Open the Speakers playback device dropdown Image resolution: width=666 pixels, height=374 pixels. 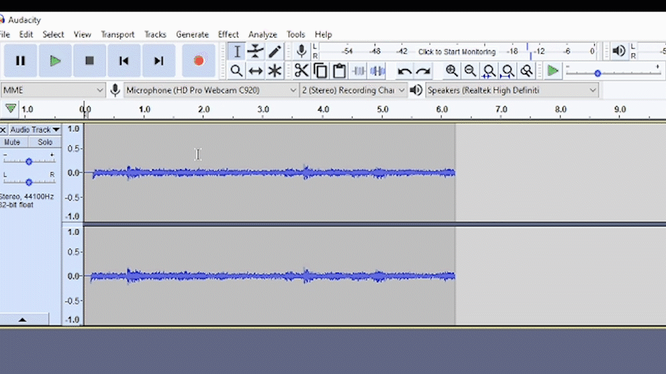click(x=512, y=90)
